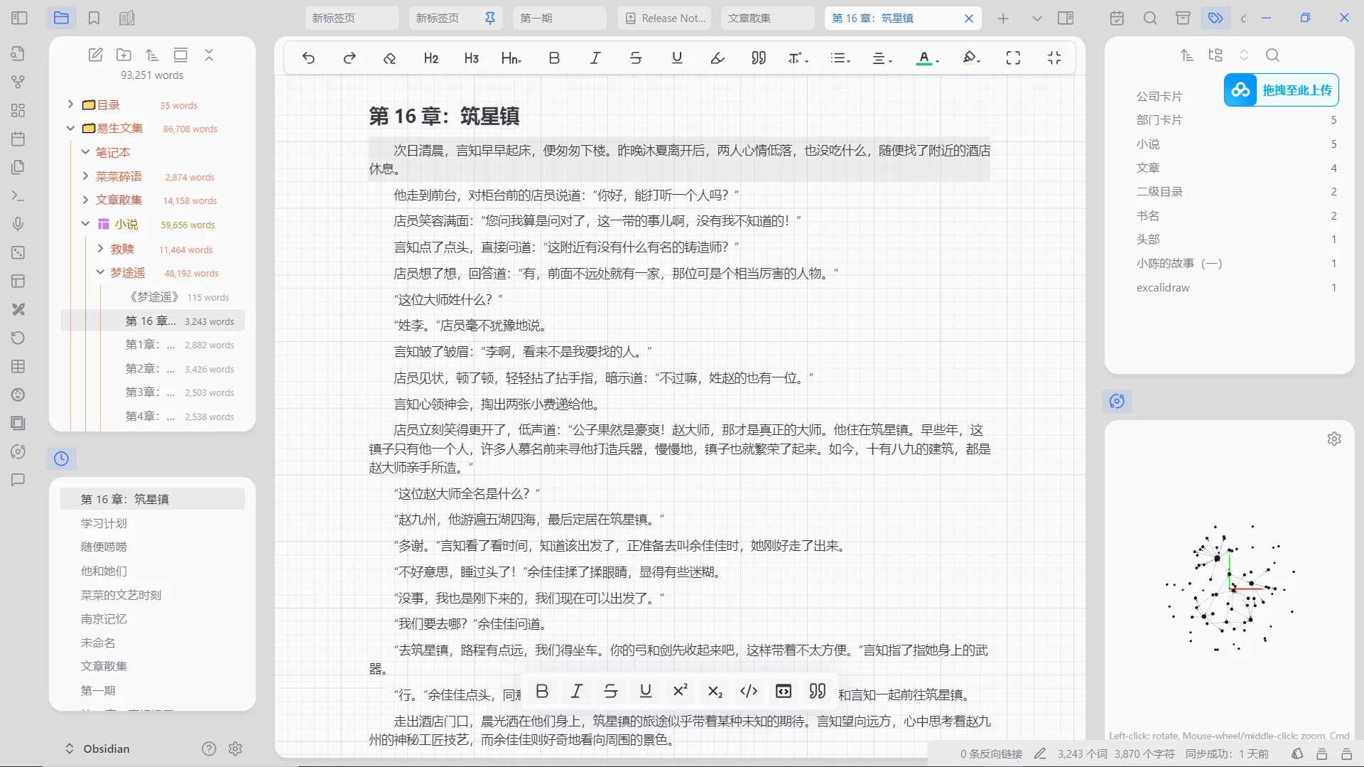
Task: Open the graph view settings gear
Action: pos(1334,439)
